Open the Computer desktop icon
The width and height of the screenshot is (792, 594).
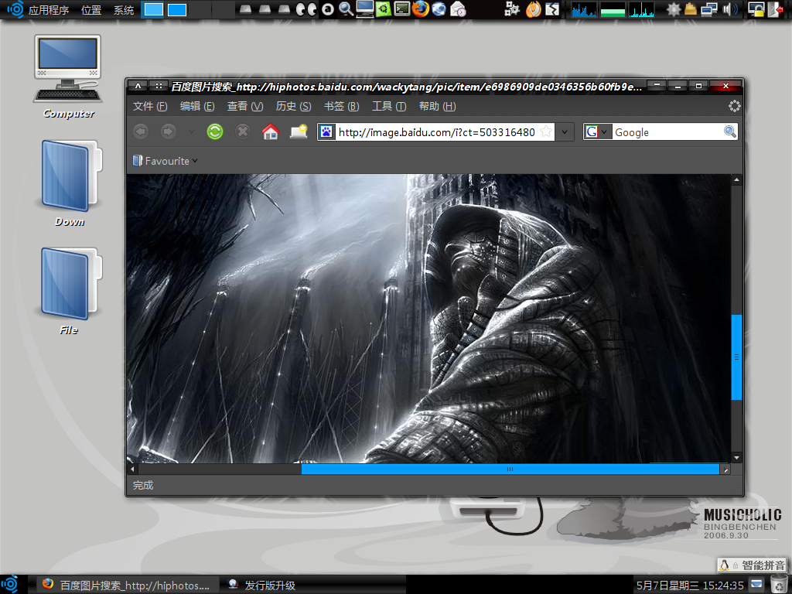pyautogui.click(x=68, y=77)
